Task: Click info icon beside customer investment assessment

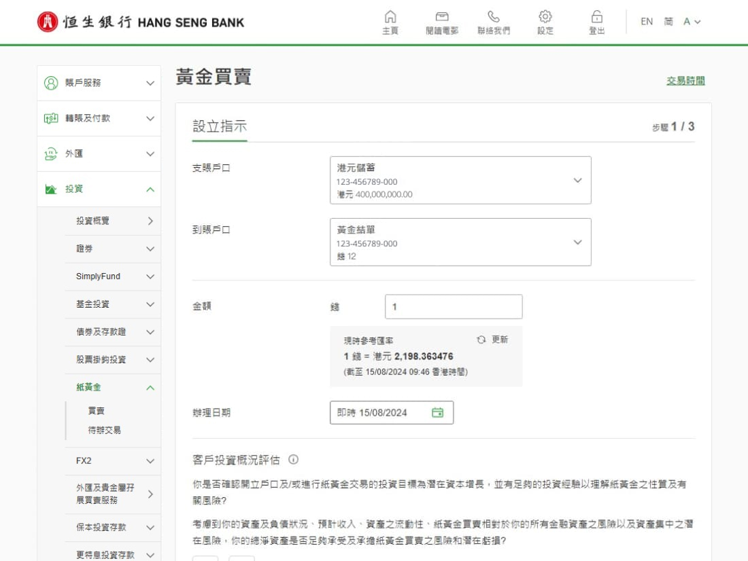Action: (x=294, y=460)
